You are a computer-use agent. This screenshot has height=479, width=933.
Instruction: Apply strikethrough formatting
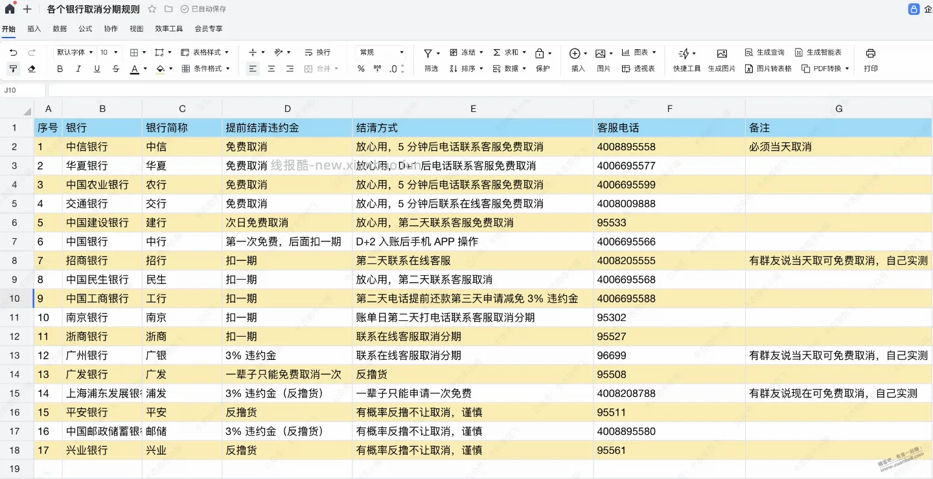pos(116,69)
